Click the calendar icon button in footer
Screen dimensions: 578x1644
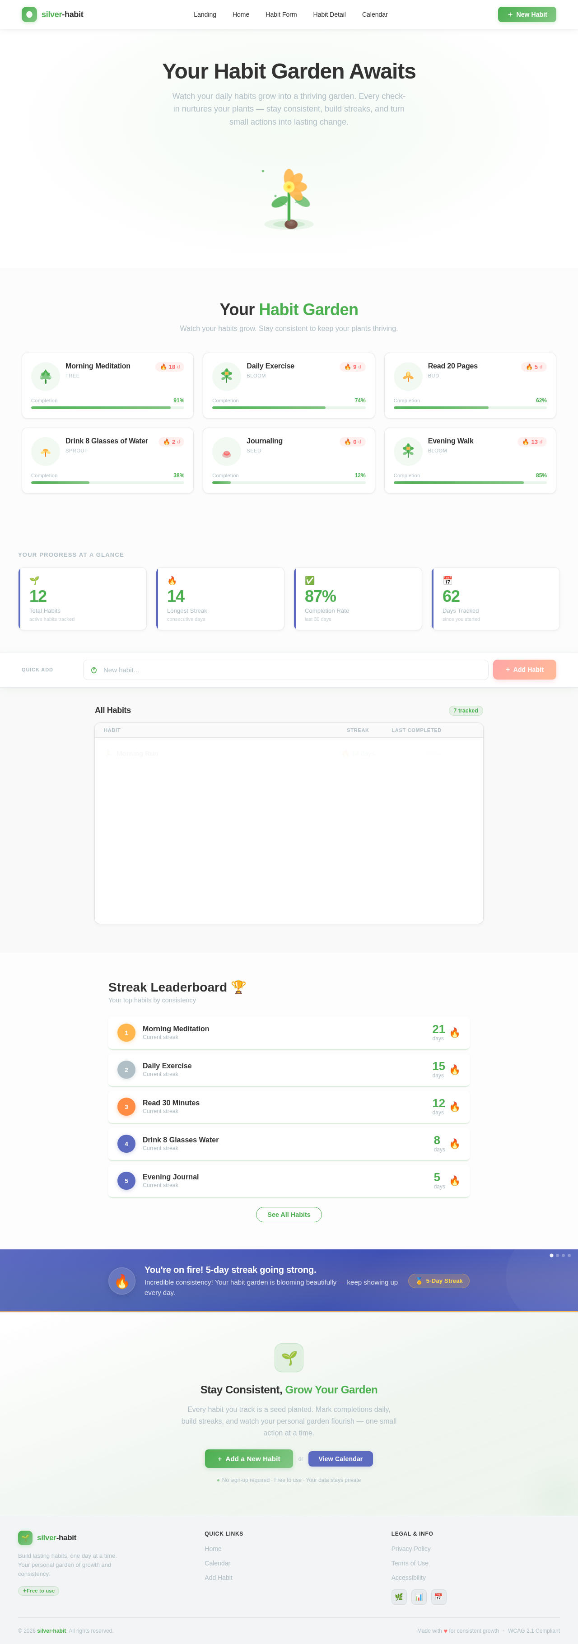[438, 1592]
